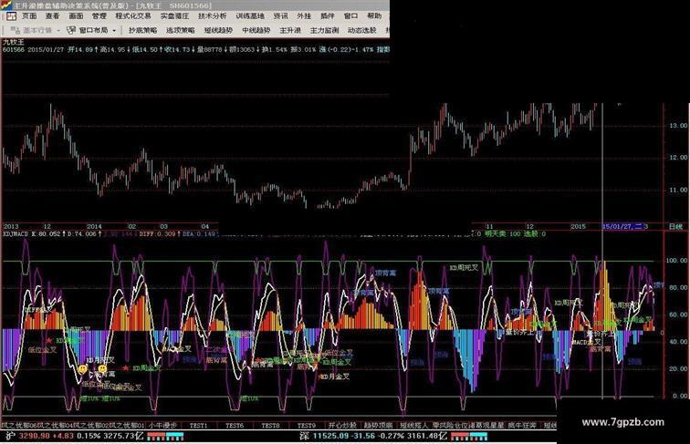Open the 页面 menu
Screen dimensions: 690x444
tap(29, 16)
